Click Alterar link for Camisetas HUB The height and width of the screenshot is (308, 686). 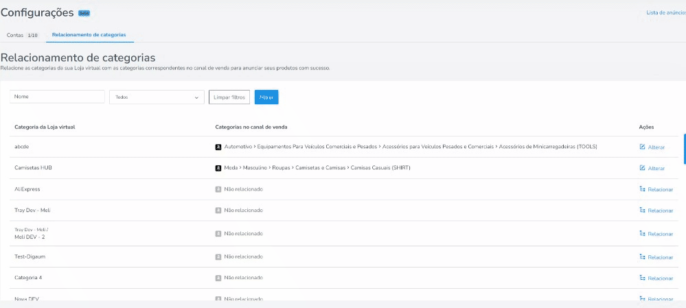point(656,168)
